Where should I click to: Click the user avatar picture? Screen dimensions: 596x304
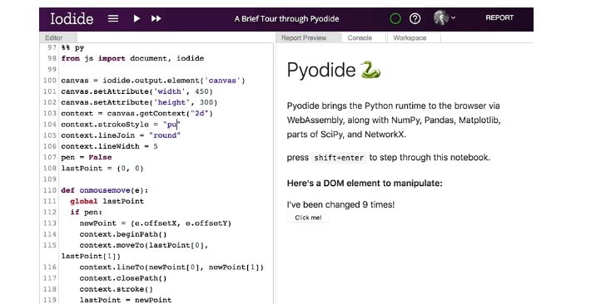click(x=441, y=17)
